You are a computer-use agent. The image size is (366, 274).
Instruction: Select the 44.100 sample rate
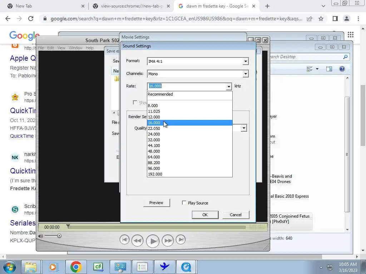[x=189, y=146]
